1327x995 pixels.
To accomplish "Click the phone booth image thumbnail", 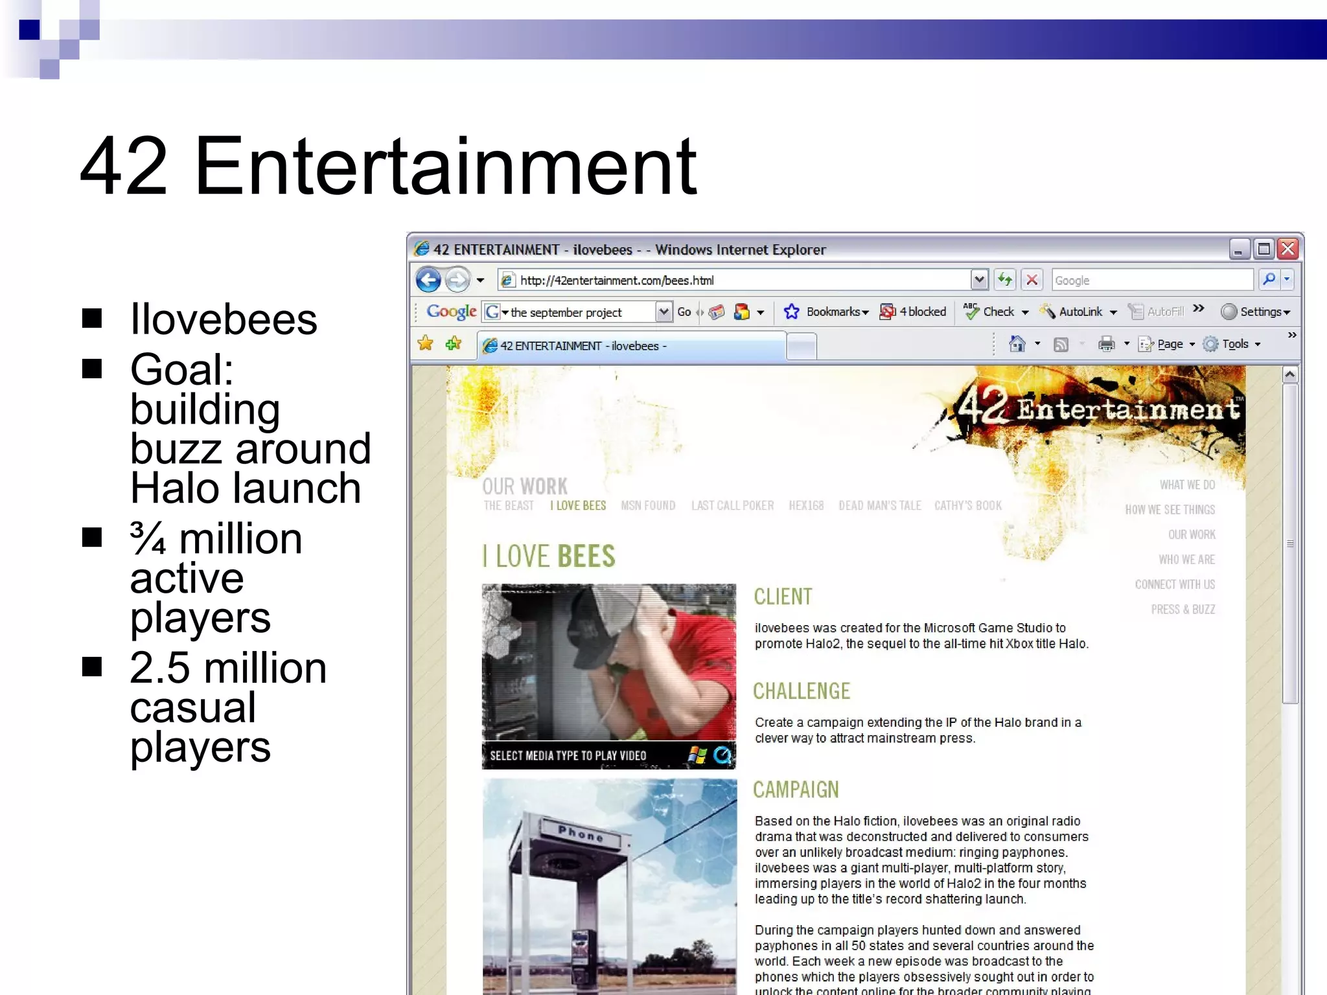I will pos(610,886).
